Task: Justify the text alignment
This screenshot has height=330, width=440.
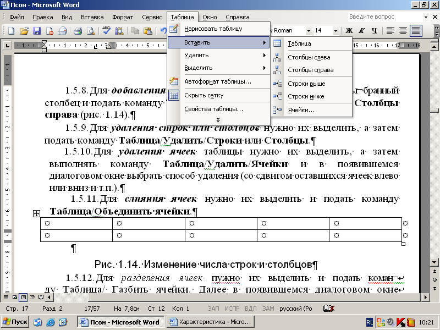Action: point(416,31)
